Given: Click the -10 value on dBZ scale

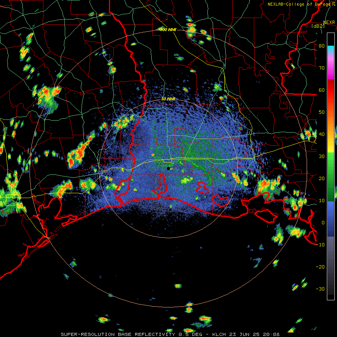Looking at the screenshot, I should 320,245.
